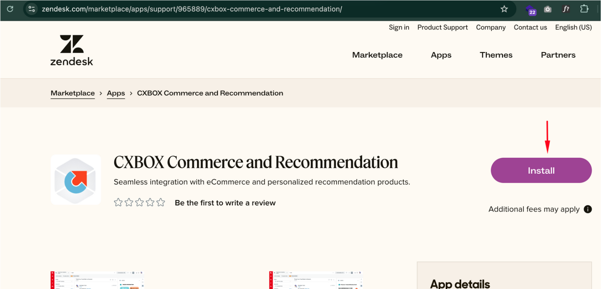Reload the page with the refresh icon

click(x=10, y=8)
